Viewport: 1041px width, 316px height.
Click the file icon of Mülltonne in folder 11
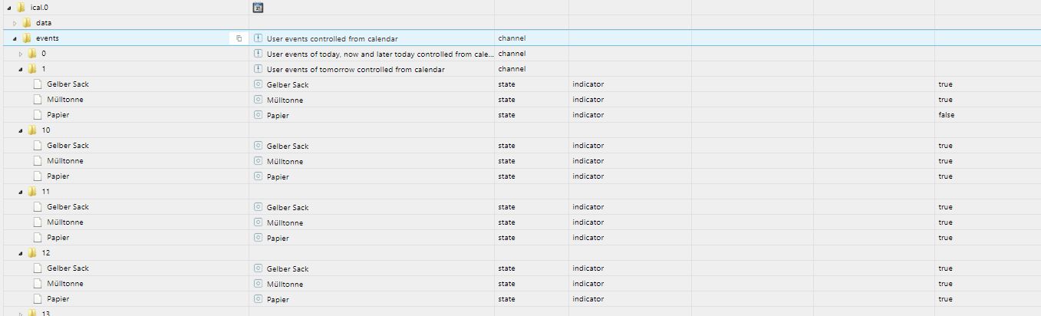point(38,222)
